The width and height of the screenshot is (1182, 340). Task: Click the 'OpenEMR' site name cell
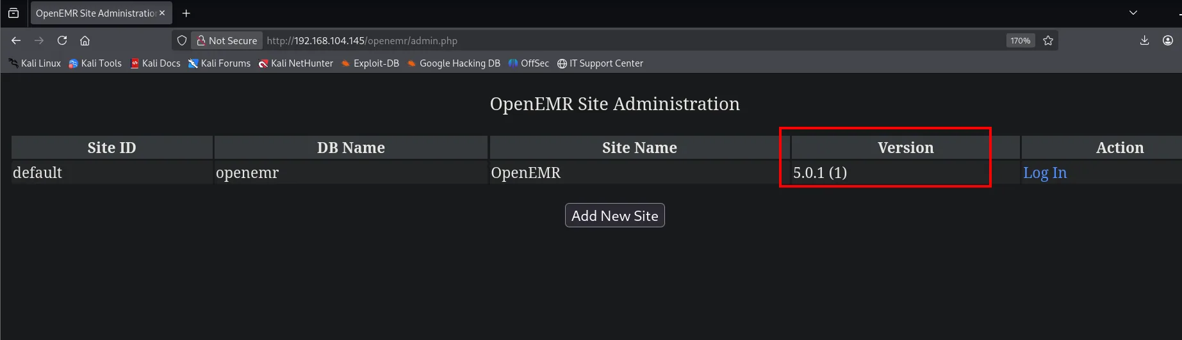pos(639,173)
